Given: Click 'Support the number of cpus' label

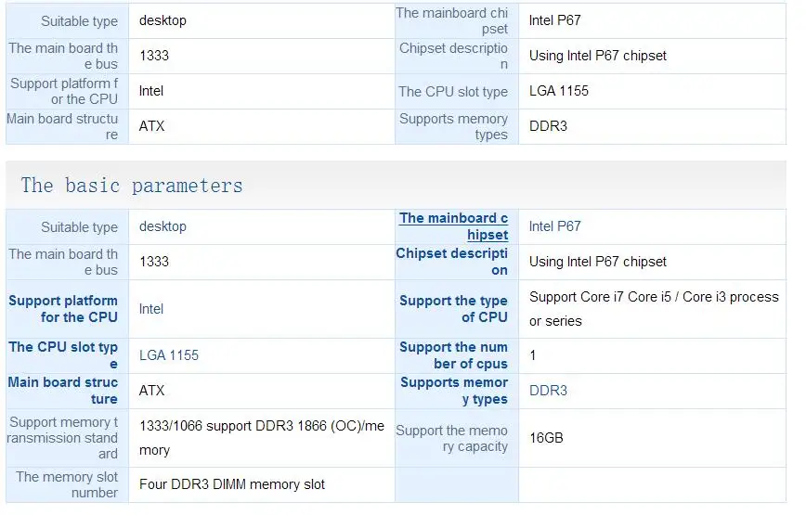Looking at the screenshot, I should [453, 355].
